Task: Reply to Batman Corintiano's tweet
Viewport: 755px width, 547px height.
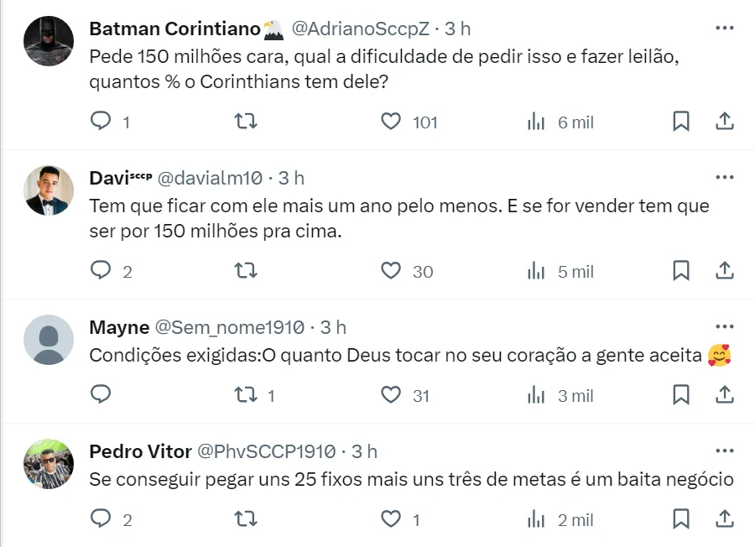Action: (x=101, y=122)
